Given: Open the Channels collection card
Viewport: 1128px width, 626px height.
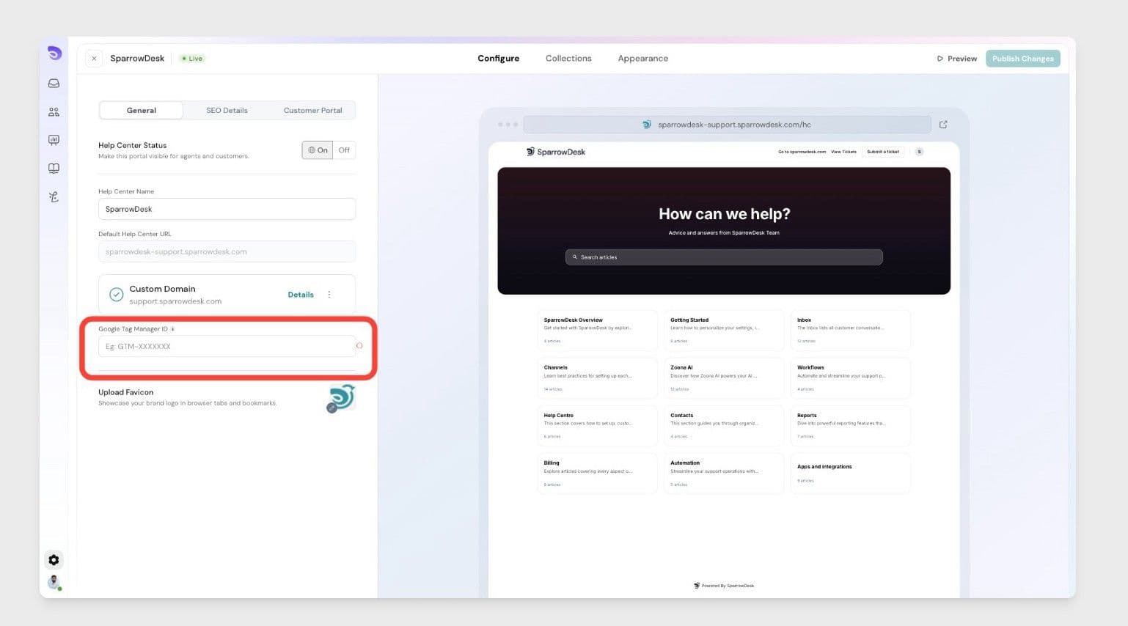Looking at the screenshot, I should pos(597,378).
